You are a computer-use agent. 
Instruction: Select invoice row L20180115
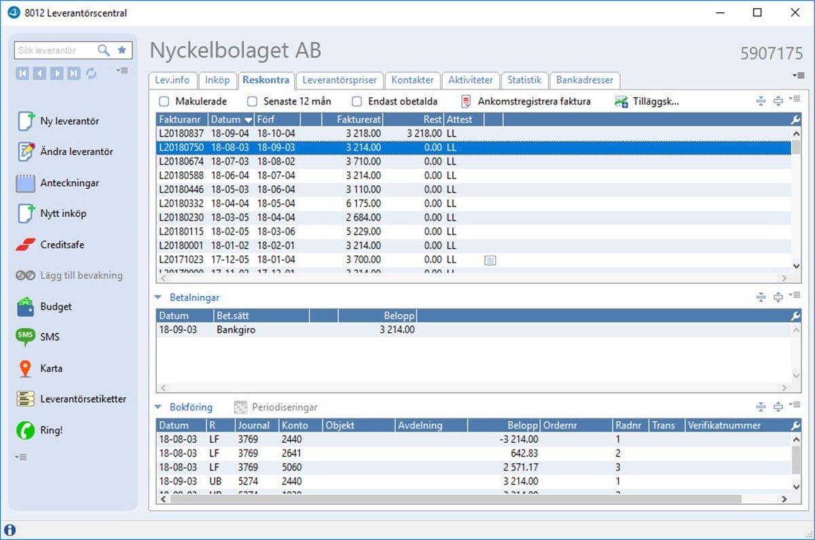pyautogui.click(x=473, y=232)
